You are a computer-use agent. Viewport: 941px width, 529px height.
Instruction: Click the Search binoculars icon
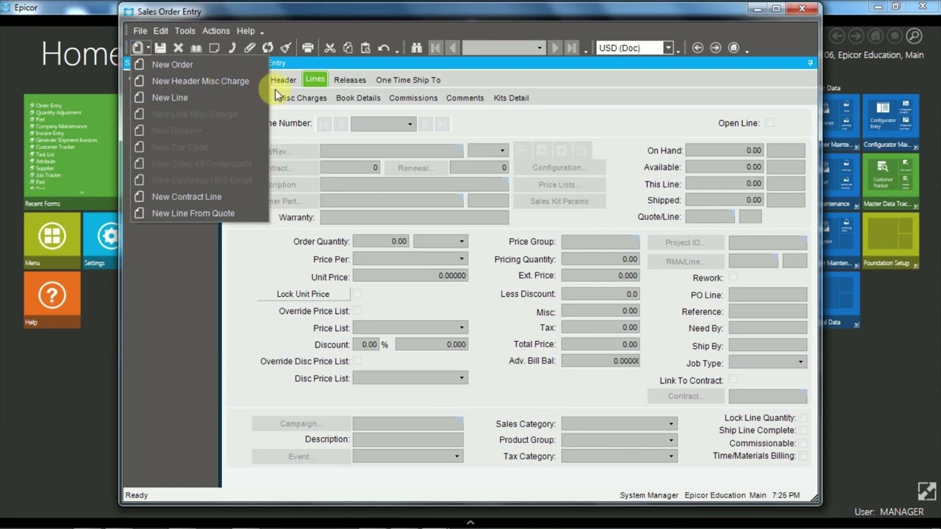(417, 48)
